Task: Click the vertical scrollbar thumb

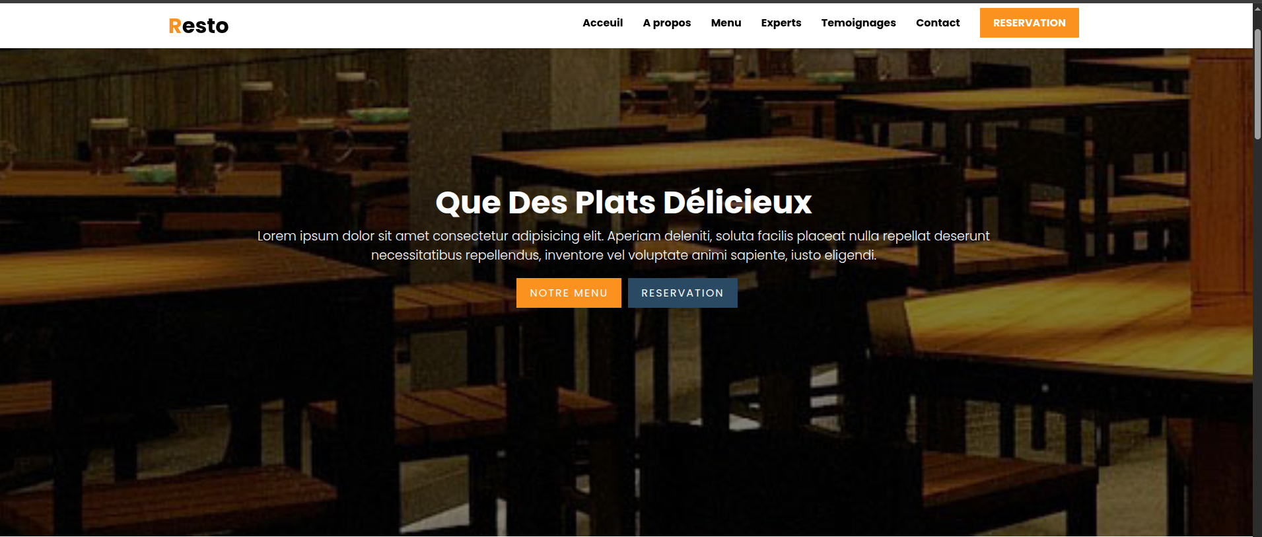Action: (1257, 84)
